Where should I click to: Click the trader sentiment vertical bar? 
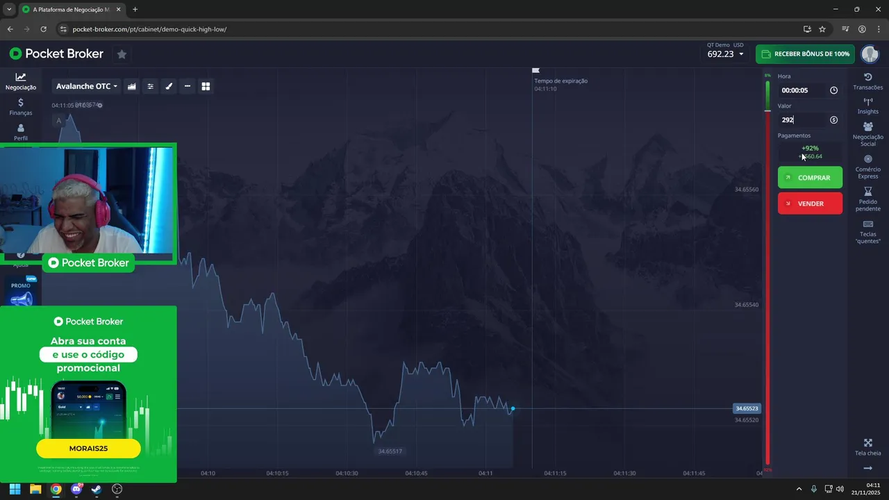pyautogui.click(x=767, y=272)
